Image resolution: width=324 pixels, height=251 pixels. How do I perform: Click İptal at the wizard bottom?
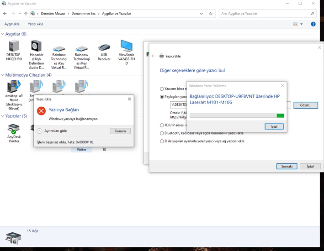click(310, 167)
